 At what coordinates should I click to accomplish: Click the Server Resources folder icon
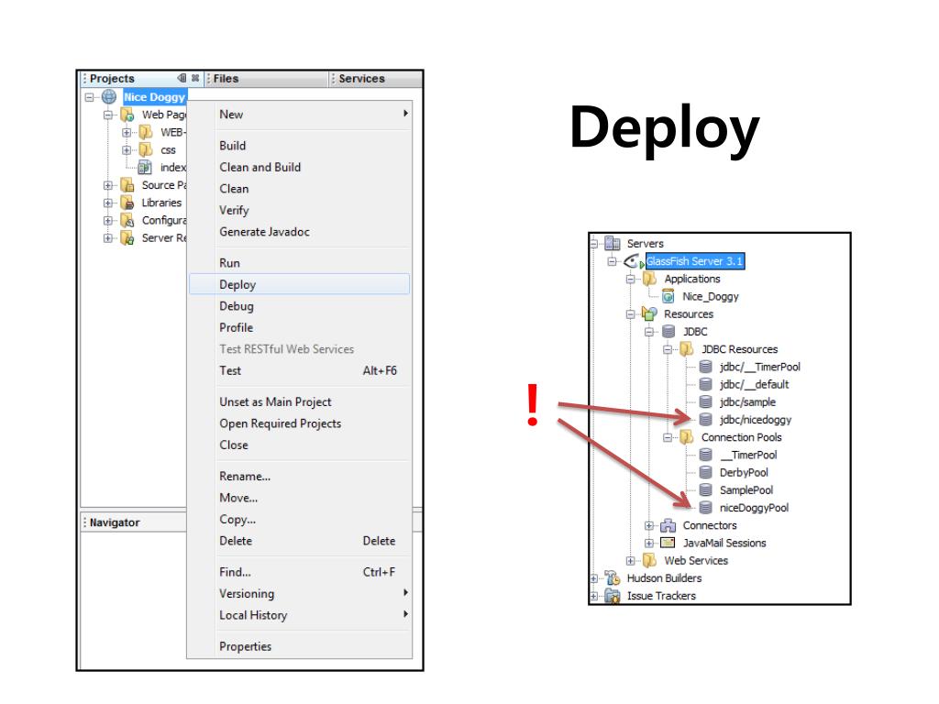pyautogui.click(x=127, y=237)
